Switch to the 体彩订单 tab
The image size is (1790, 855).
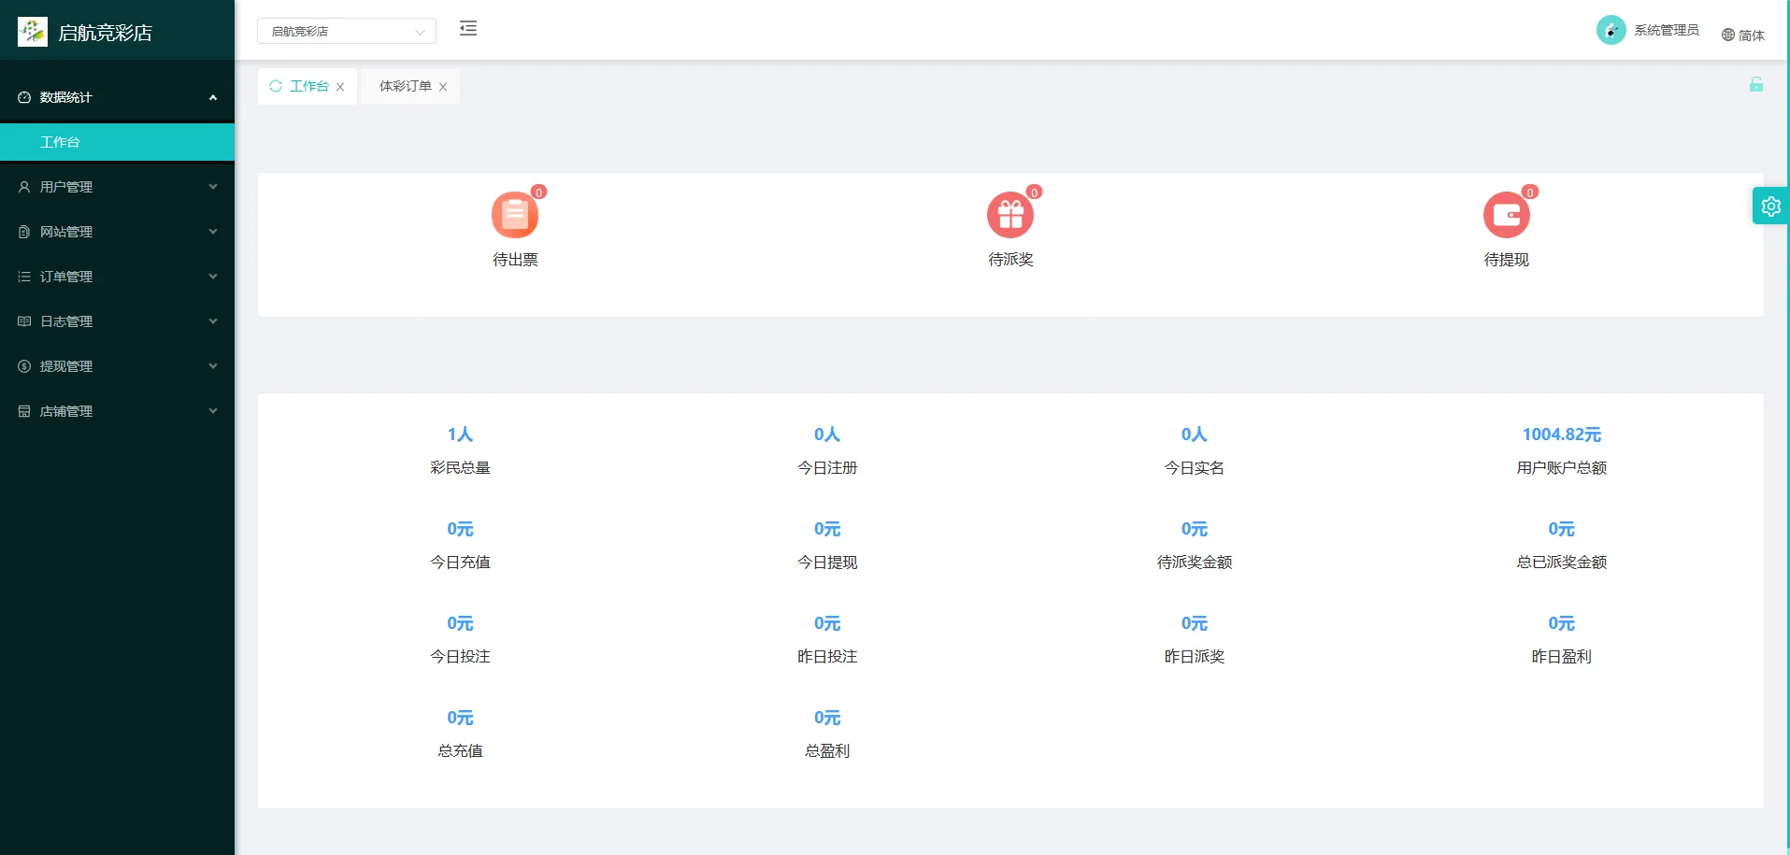406,86
